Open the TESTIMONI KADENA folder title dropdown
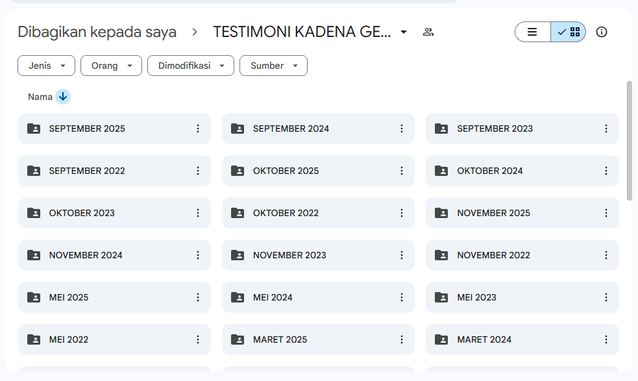This screenshot has width=638, height=381. click(404, 31)
